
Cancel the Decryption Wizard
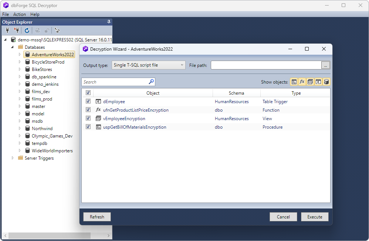click(x=283, y=217)
